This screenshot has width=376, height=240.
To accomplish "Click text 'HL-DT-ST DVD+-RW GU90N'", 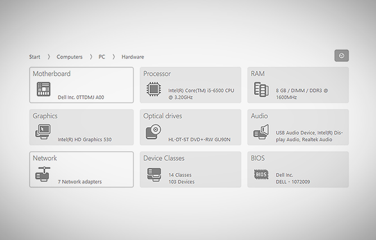I will pyautogui.click(x=199, y=140).
